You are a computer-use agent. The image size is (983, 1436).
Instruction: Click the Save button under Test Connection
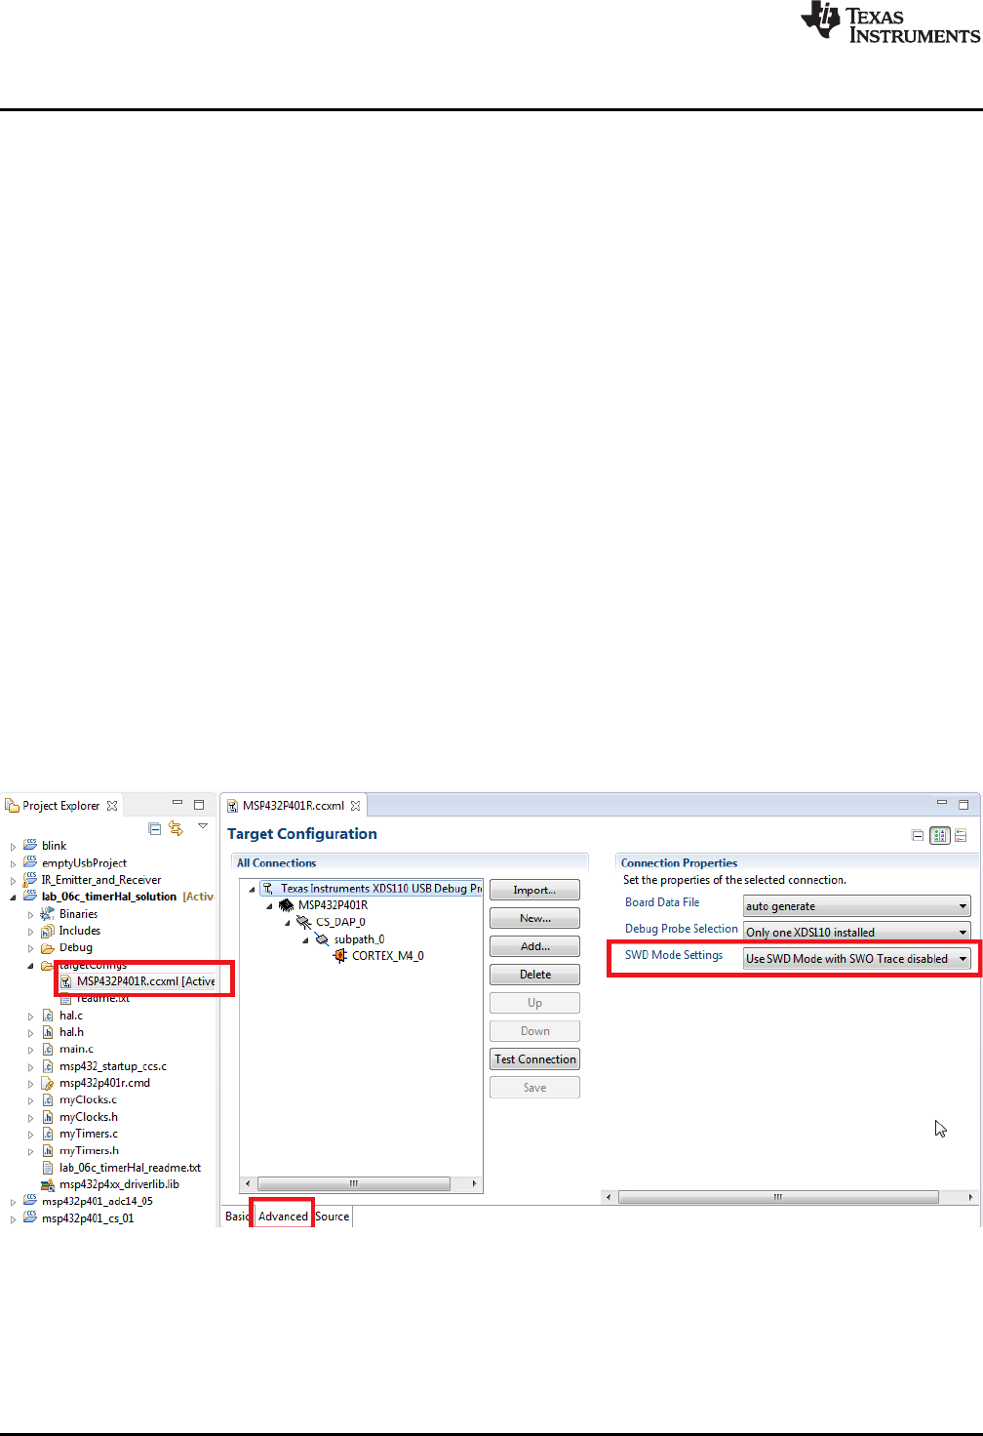[534, 1088]
